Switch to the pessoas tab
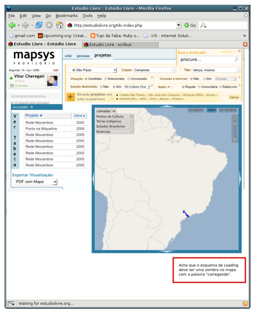255x320 pixels. point(83,55)
